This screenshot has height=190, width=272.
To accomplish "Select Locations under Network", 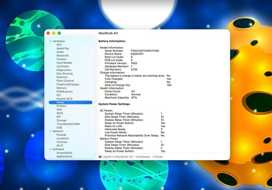I will (x=62, y=139).
